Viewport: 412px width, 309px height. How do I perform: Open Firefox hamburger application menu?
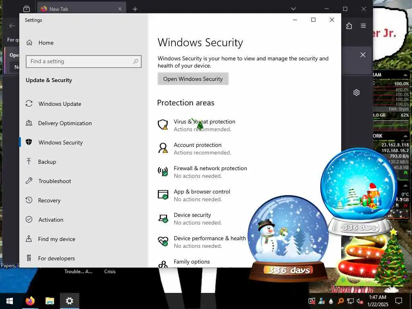tap(363, 26)
